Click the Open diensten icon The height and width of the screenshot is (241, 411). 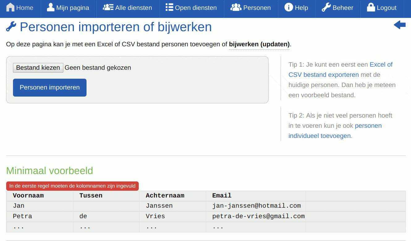point(169,7)
